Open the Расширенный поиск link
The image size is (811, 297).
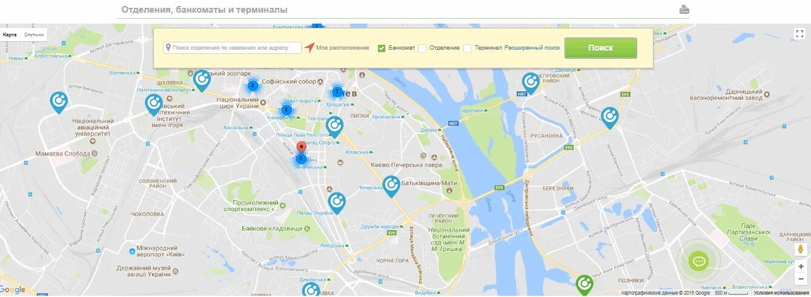[532, 48]
